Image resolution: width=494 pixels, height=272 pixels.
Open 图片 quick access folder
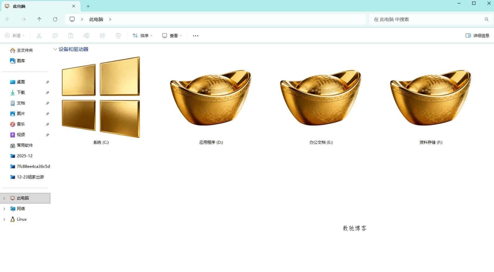[17, 113]
